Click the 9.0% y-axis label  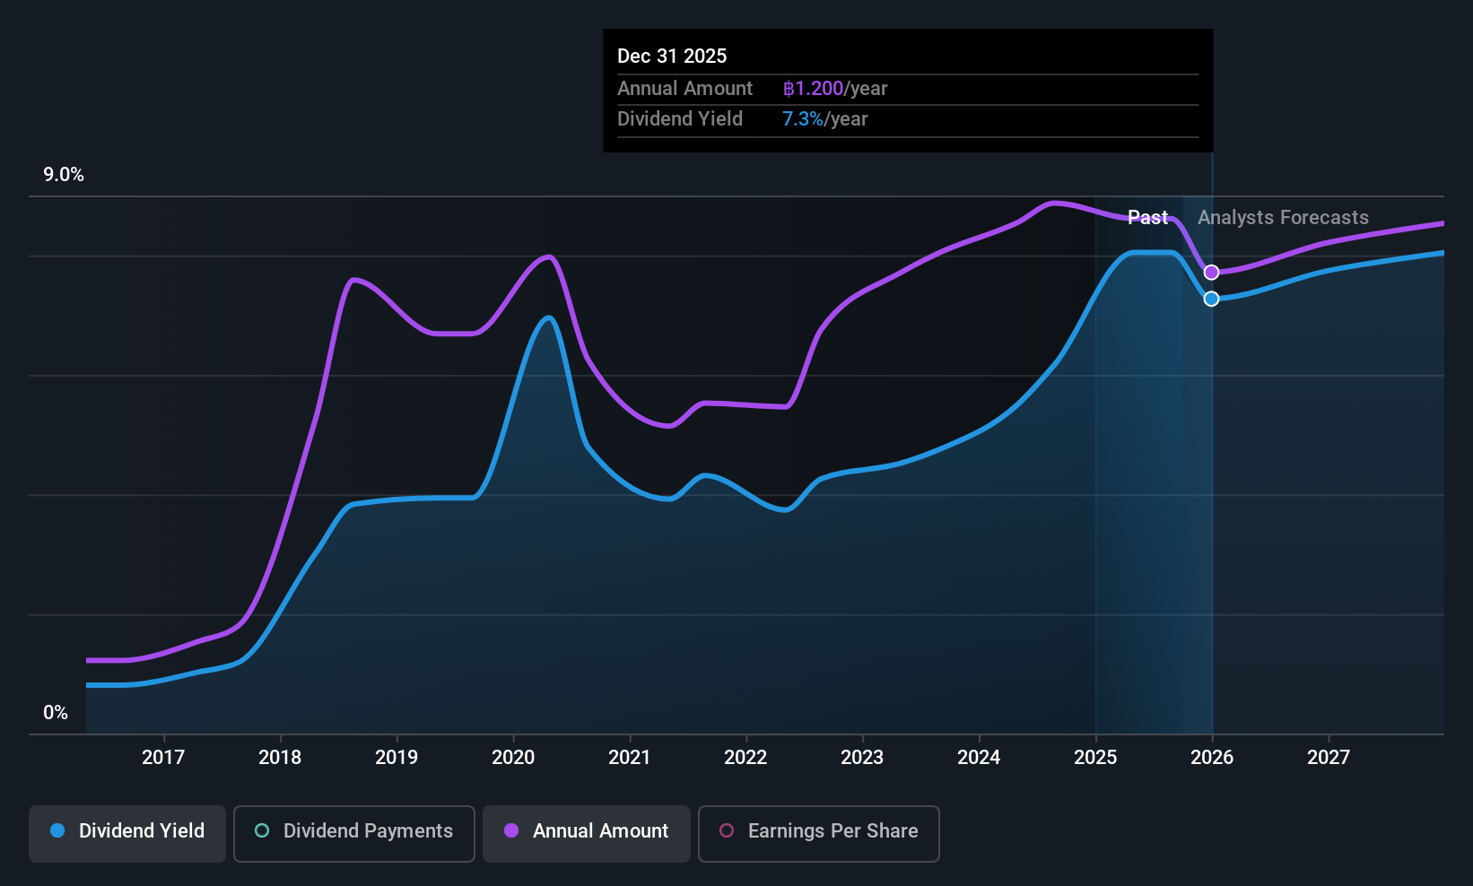(x=64, y=175)
